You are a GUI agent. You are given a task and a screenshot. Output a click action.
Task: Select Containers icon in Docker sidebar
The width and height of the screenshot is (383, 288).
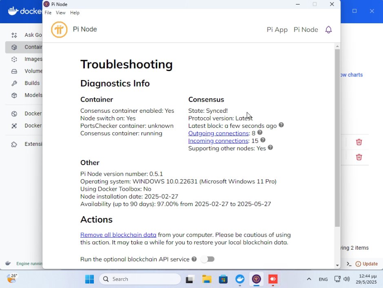pyautogui.click(x=14, y=47)
